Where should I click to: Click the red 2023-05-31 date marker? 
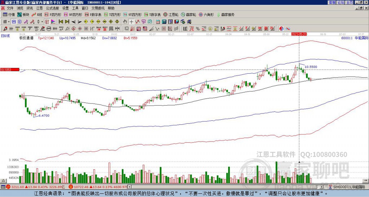pos(298,34)
